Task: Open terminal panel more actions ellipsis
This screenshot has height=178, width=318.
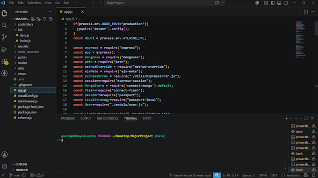Action: (x=296, y=118)
